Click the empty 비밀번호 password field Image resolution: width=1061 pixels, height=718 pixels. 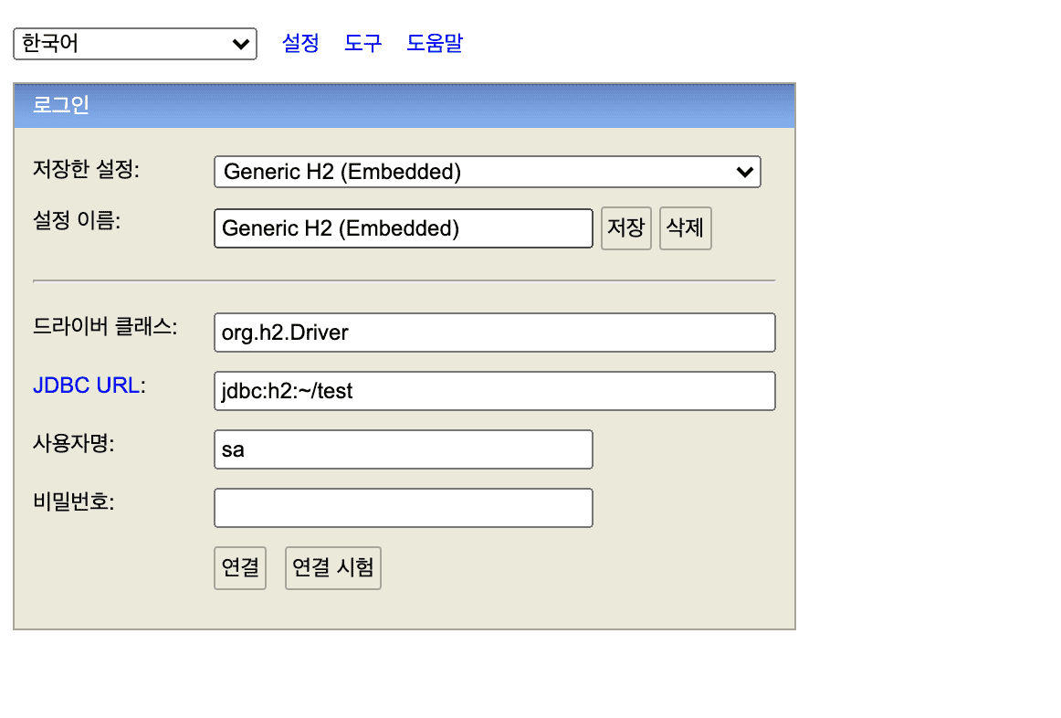tap(403, 508)
